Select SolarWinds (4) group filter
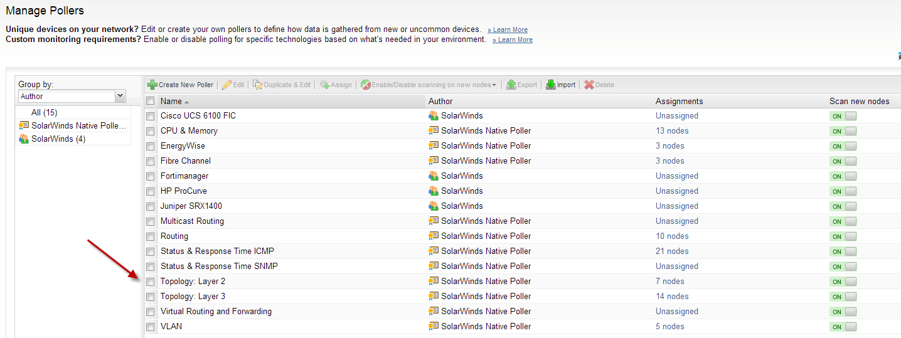901x338 pixels. (x=58, y=139)
